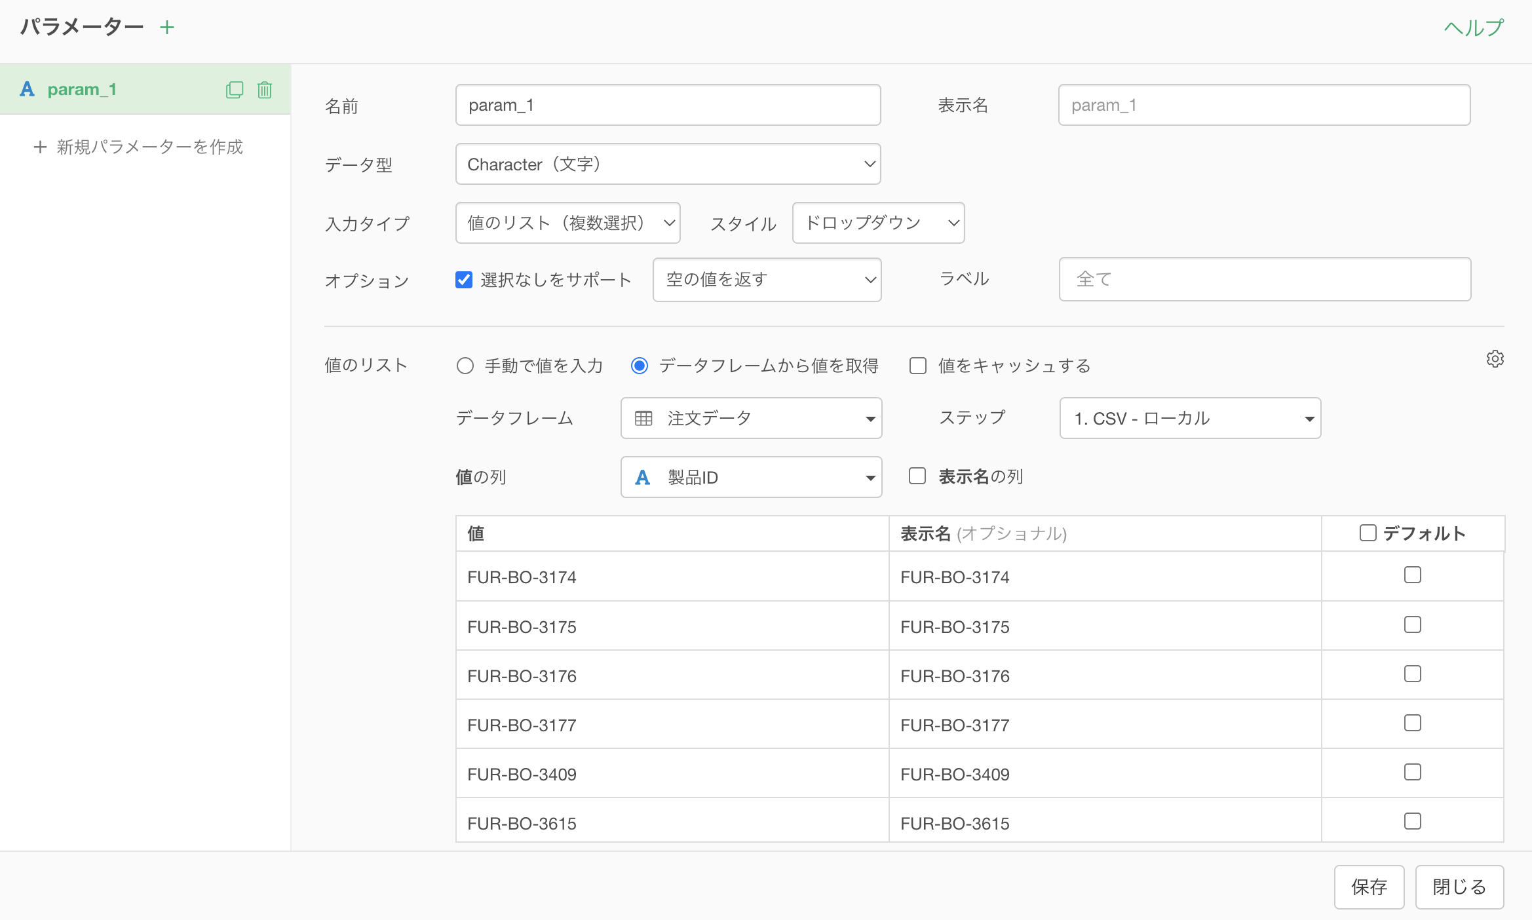Screen dimensions: 1532x920
Task: Click plus icon for 新規パラメーターを作成
Action: [x=40, y=147]
